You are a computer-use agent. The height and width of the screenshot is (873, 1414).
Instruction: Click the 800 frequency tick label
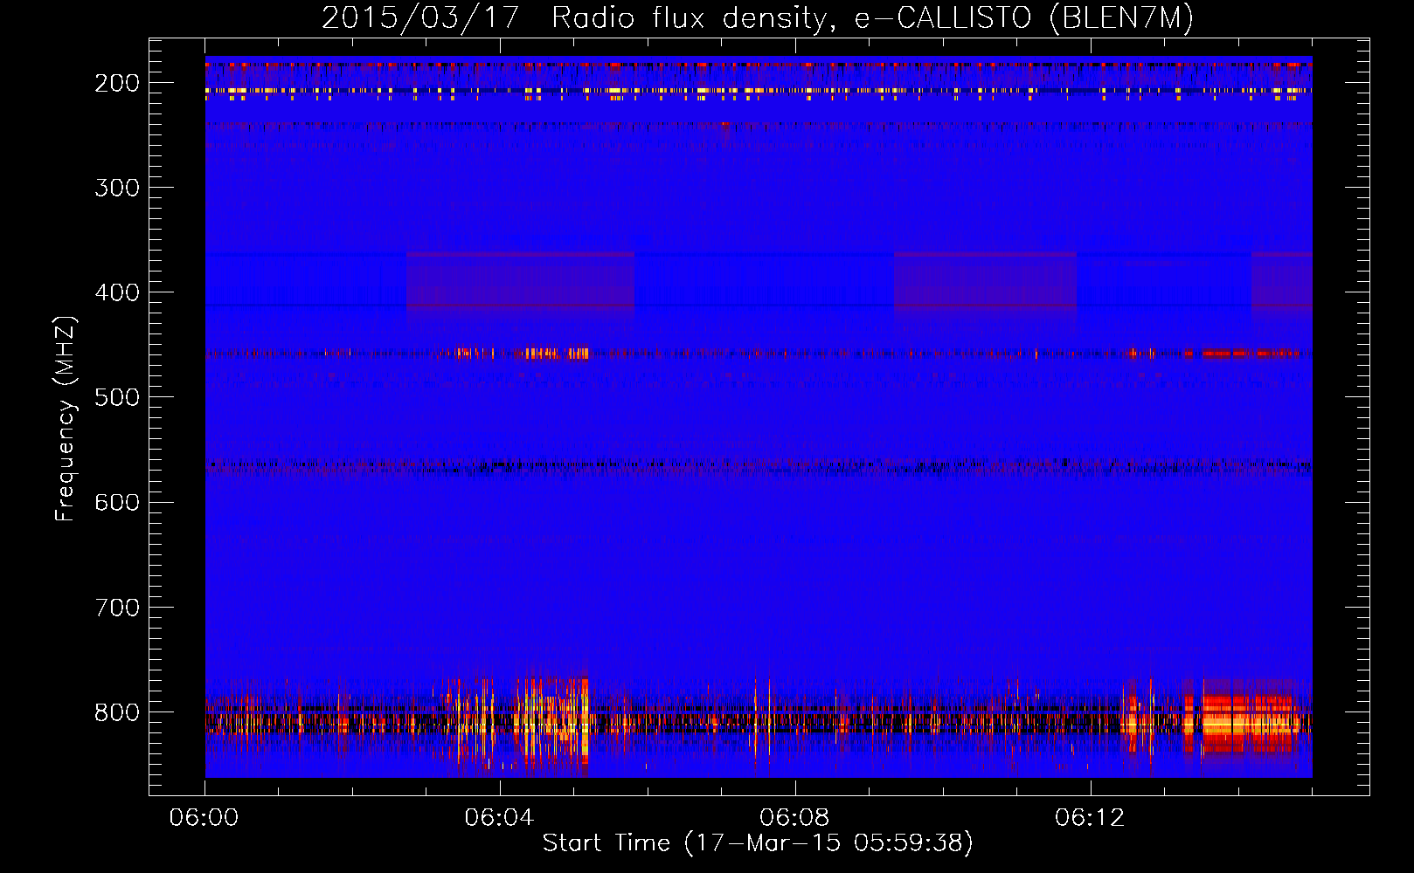[x=117, y=712]
